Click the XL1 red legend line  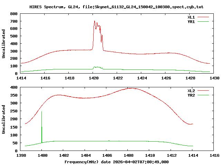[203, 17]
